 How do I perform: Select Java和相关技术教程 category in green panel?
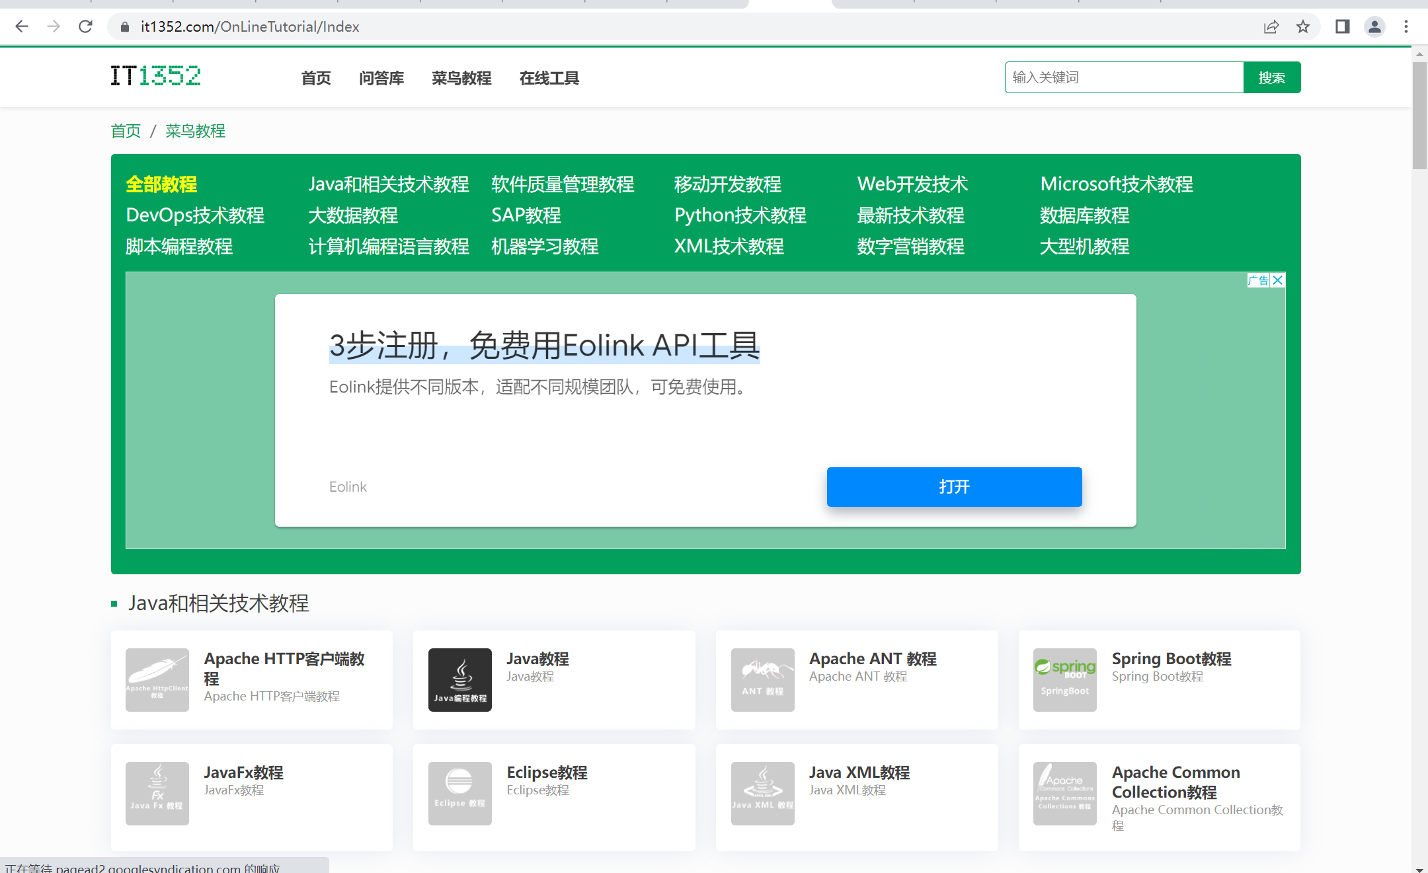[389, 184]
